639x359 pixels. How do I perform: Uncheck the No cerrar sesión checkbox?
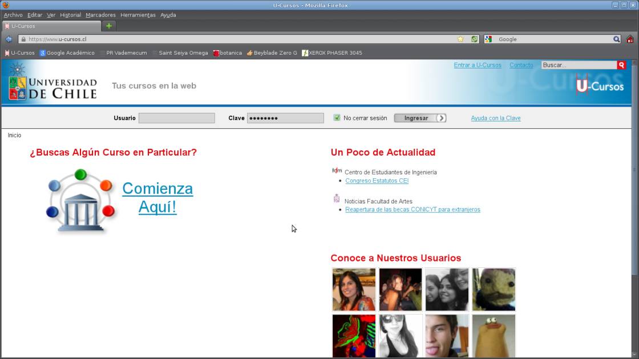[x=337, y=117]
